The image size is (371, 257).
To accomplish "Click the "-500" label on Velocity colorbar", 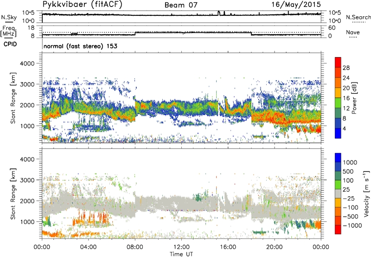I will click(x=350, y=217).
